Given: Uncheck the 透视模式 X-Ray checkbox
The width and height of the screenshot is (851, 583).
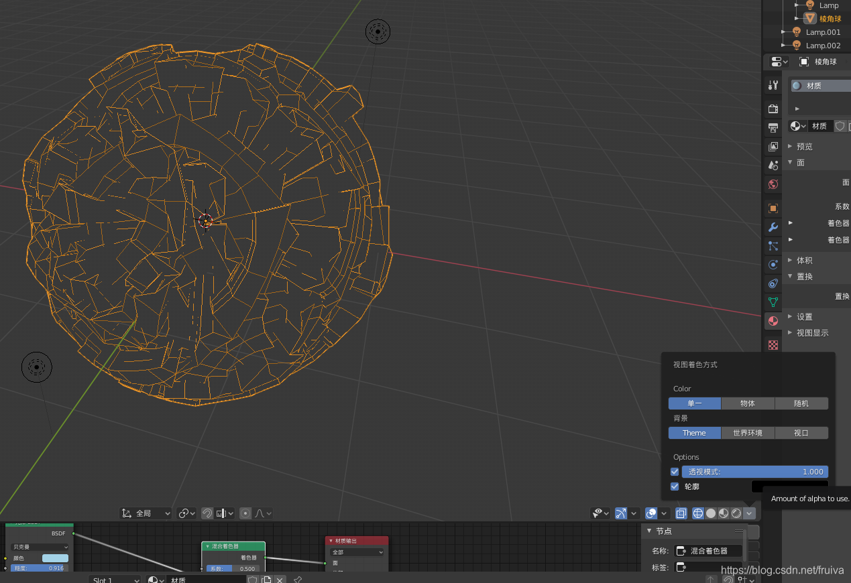Looking at the screenshot, I should click(675, 472).
